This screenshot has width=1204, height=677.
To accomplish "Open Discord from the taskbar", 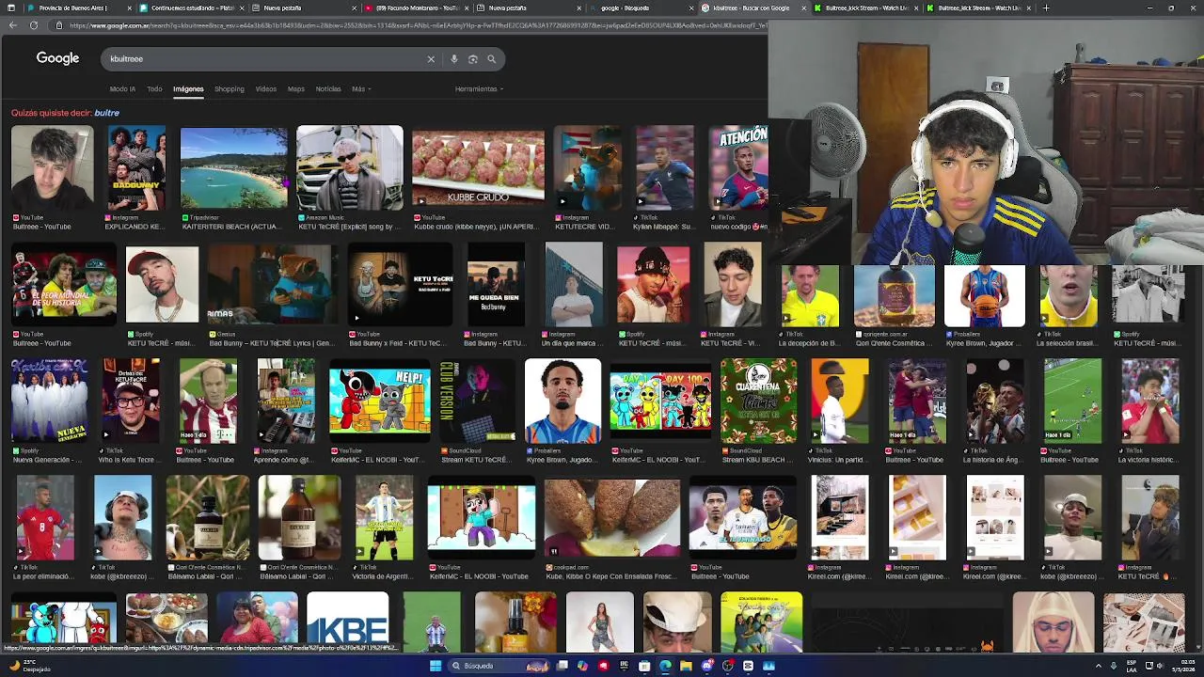I will [x=706, y=666].
